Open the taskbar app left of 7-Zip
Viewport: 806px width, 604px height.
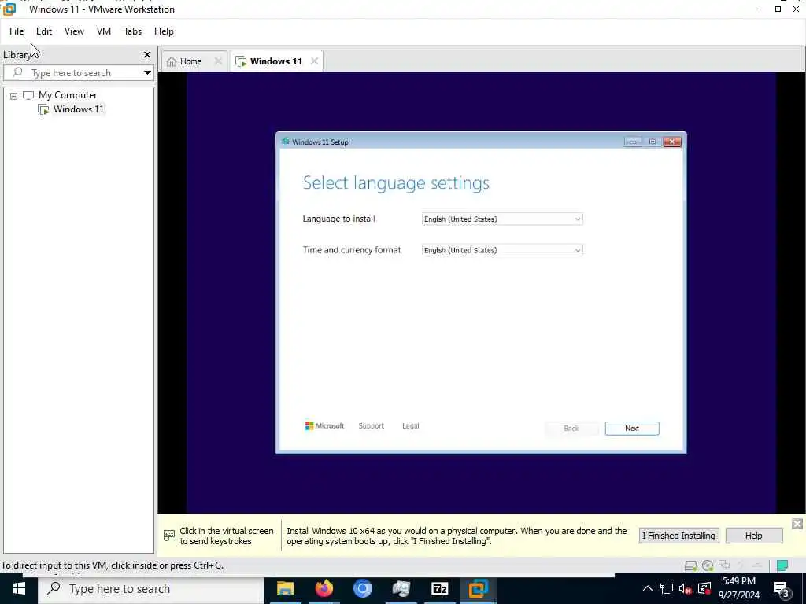tap(401, 588)
